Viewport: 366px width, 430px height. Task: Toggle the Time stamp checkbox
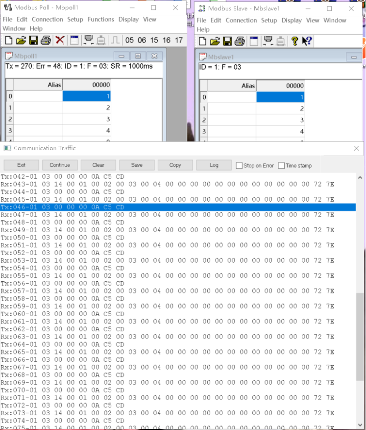(x=281, y=165)
